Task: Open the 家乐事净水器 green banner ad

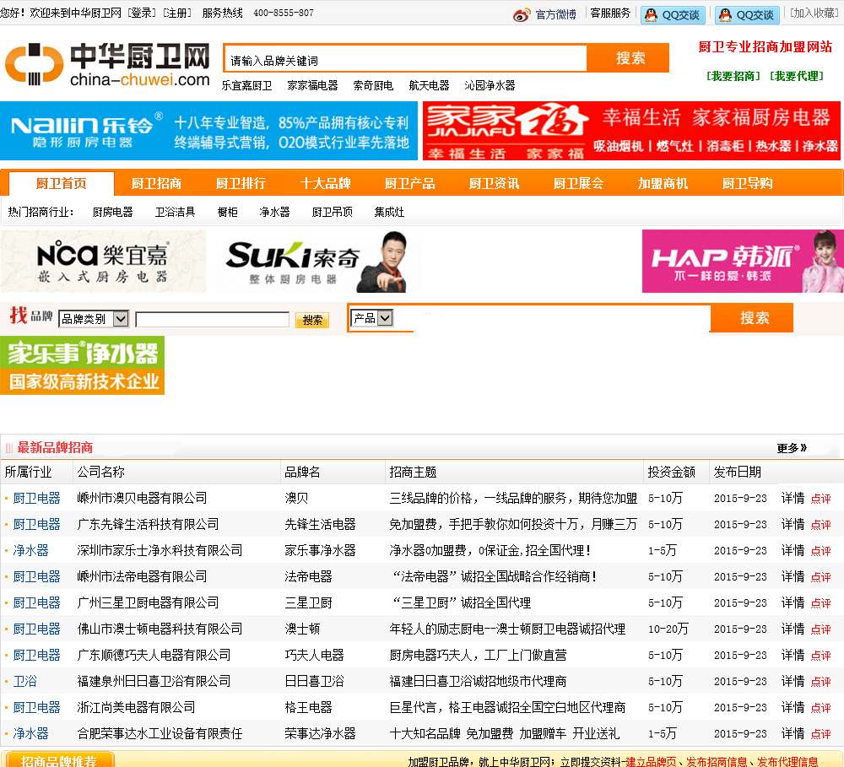Action: pos(83,365)
